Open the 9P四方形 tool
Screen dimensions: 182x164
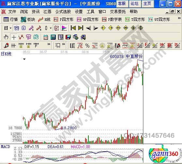pos(88,19)
